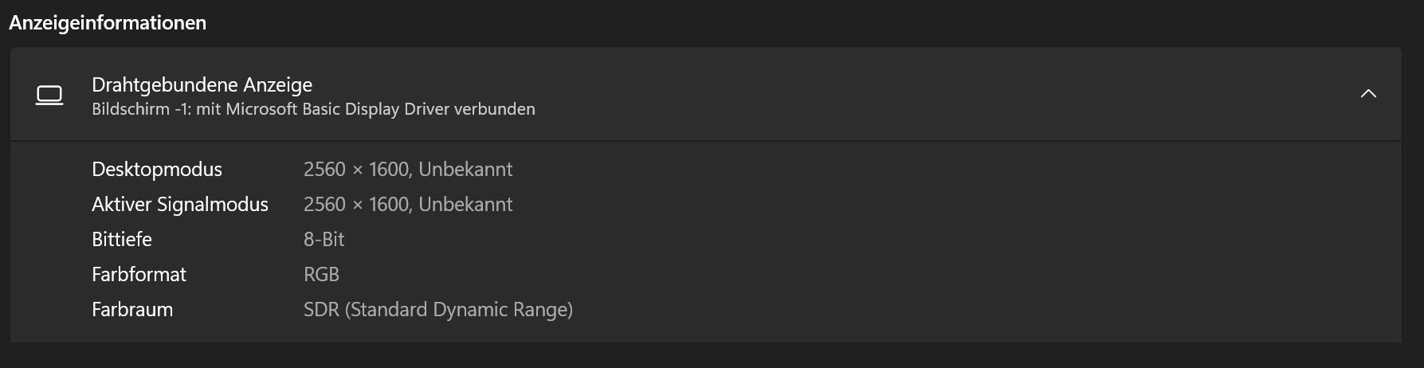Click 'Unbekannt' in the Aktiver Signalmodus row
Image resolution: width=1424 pixels, height=368 pixels.
[x=465, y=205]
